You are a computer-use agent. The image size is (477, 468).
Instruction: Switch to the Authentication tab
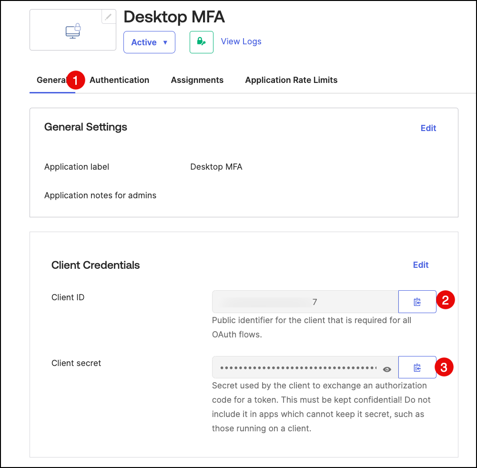[119, 80]
